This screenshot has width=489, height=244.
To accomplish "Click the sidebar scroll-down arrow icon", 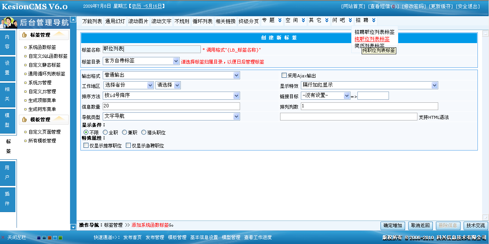I will click(x=73, y=227).
